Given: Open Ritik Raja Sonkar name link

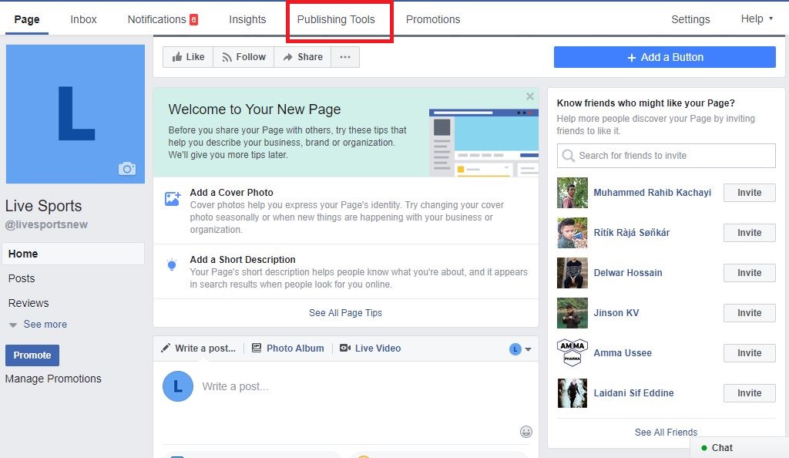Looking at the screenshot, I should coord(632,233).
